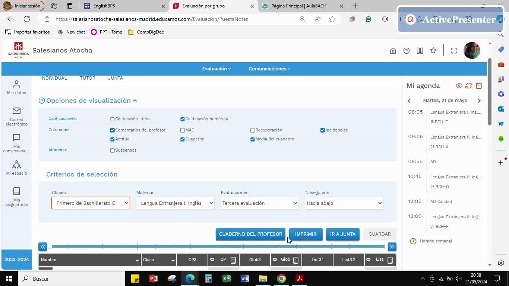Open PowerPoint from the taskbar
The image size is (509, 286).
click(154, 279)
